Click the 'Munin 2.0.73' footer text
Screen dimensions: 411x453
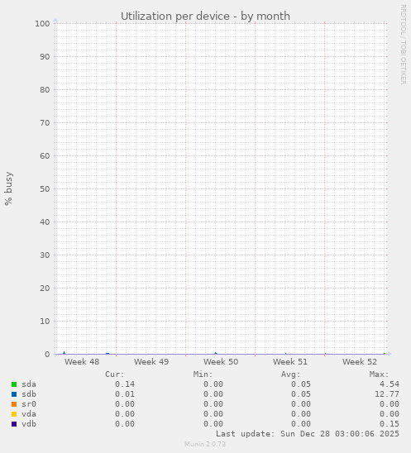tap(205, 444)
